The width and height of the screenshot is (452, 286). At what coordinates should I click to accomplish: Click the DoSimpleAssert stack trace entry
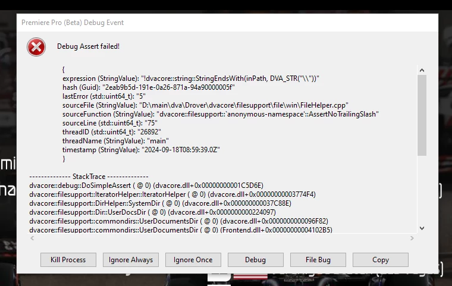[x=146, y=186]
